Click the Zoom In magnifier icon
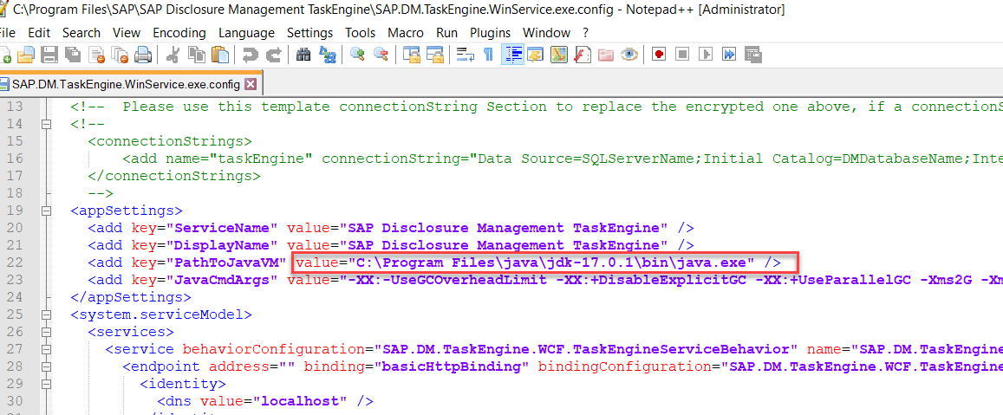The image size is (1003, 415). tap(357, 55)
